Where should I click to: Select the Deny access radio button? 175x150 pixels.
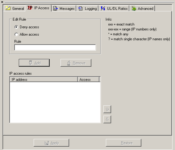pyautogui.click(x=16, y=27)
